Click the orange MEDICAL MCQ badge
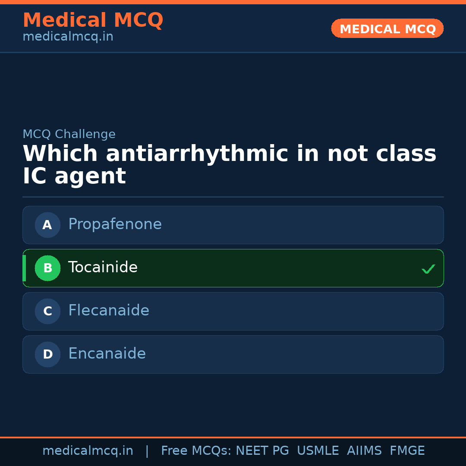 click(387, 28)
